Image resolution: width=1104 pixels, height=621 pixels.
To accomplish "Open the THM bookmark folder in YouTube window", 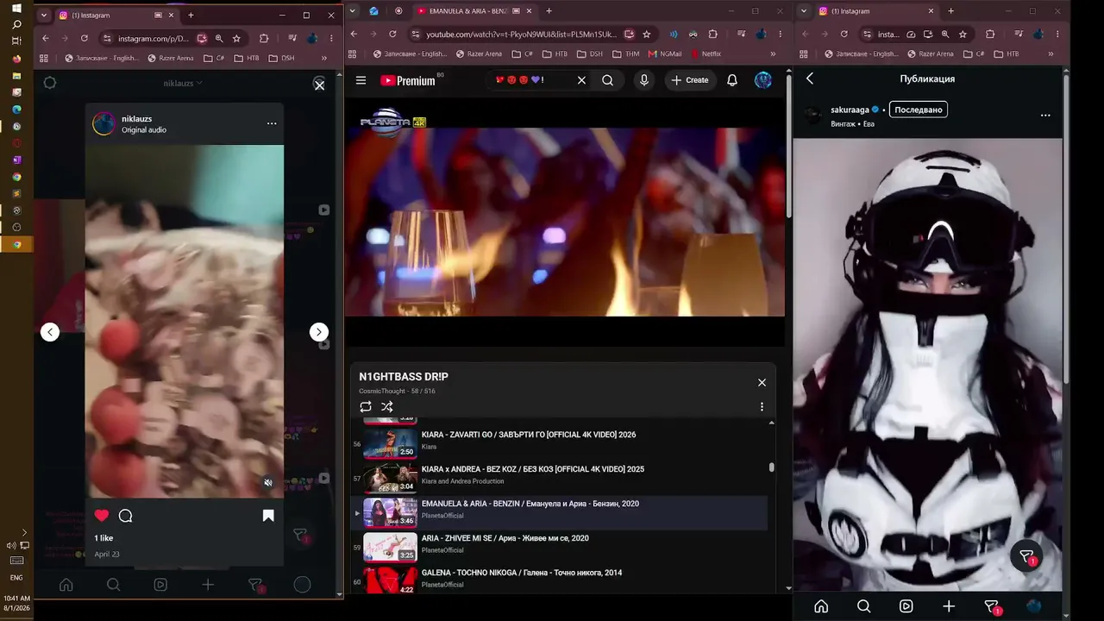I will [x=626, y=53].
